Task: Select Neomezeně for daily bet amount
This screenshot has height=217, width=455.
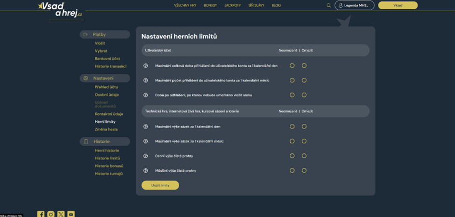Action: (292, 126)
